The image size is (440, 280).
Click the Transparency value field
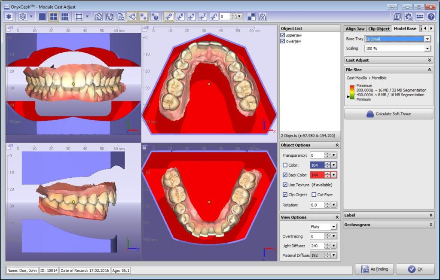click(316, 155)
